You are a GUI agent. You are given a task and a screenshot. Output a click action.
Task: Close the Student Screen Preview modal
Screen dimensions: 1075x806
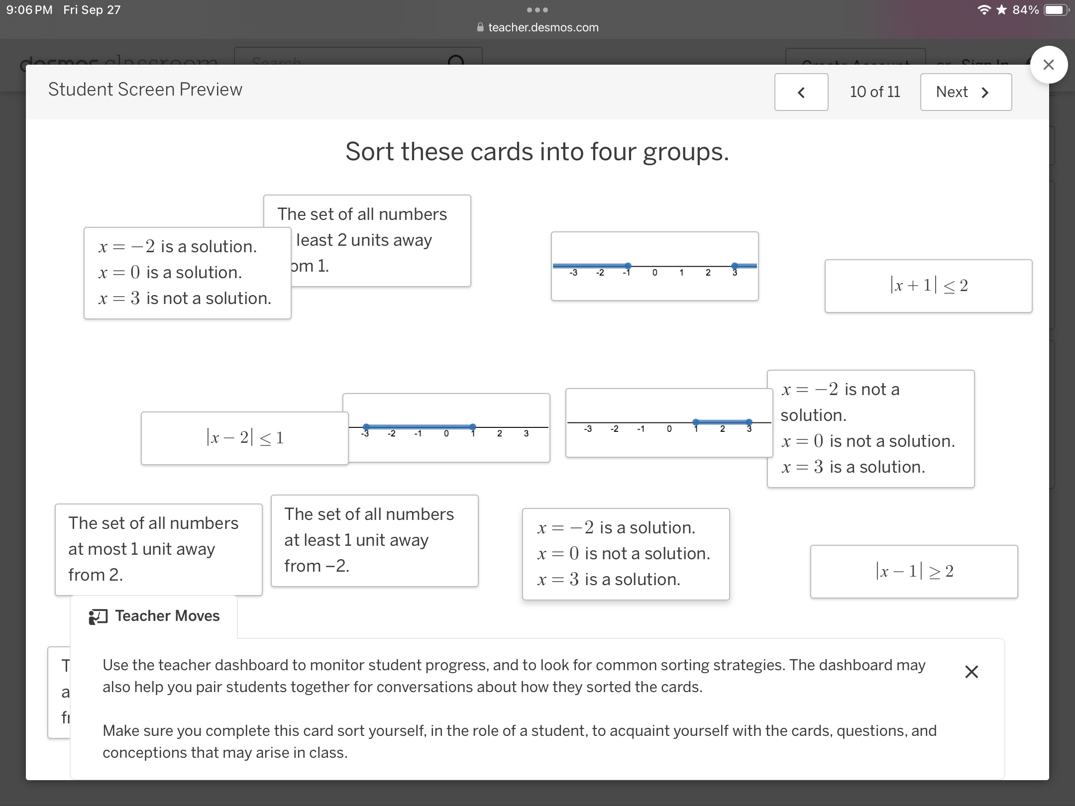pos(1049,65)
